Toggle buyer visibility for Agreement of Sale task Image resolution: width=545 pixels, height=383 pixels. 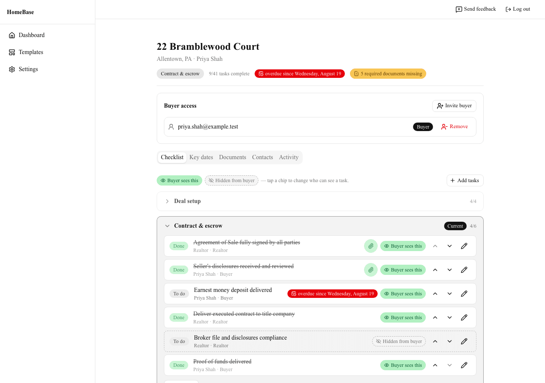pyautogui.click(x=403, y=246)
